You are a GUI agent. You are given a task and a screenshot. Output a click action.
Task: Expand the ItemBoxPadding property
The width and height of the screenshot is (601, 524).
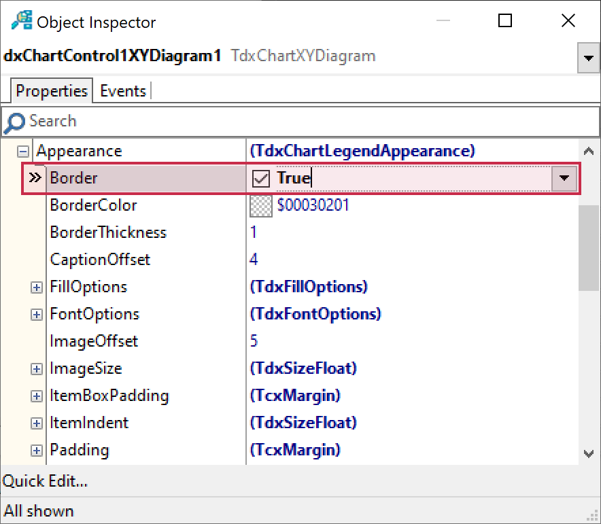coord(37,396)
